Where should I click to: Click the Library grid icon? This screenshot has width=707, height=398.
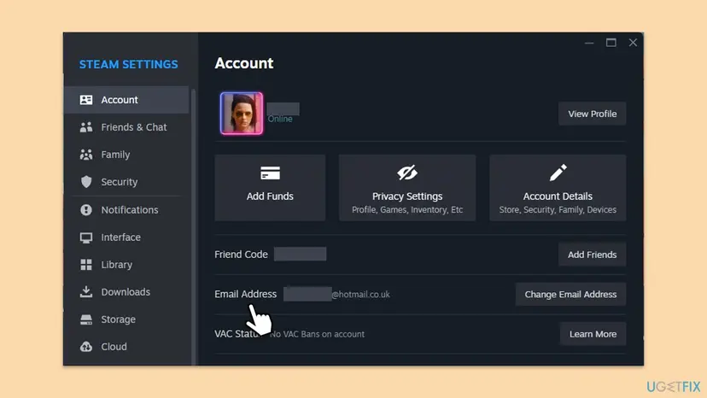click(x=86, y=265)
